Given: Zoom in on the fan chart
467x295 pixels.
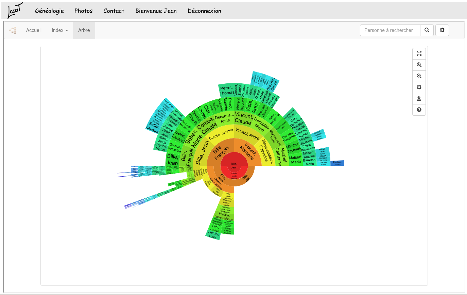Looking at the screenshot, I should 419,65.
